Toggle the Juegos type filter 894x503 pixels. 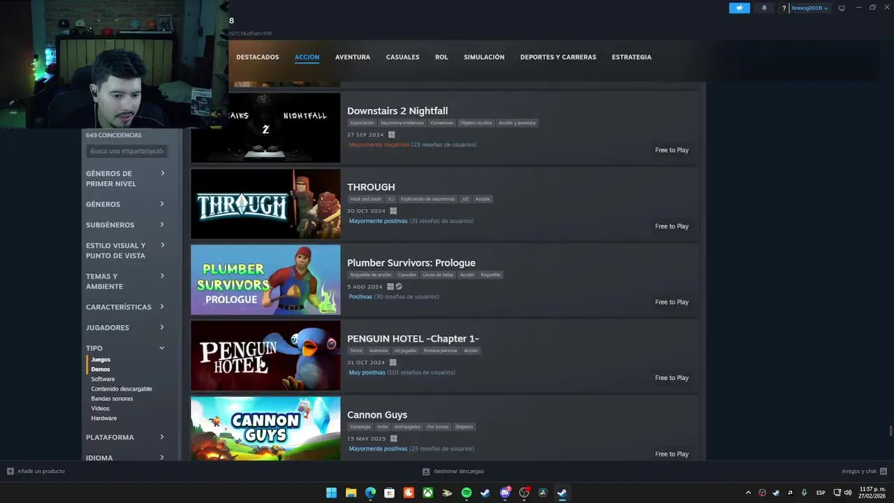pos(101,360)
